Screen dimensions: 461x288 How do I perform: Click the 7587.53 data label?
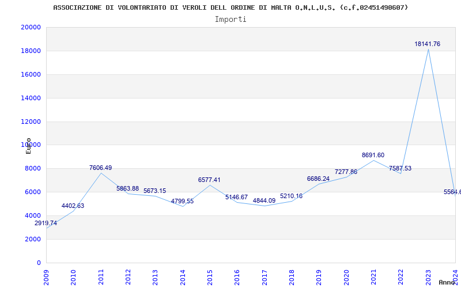400,168
